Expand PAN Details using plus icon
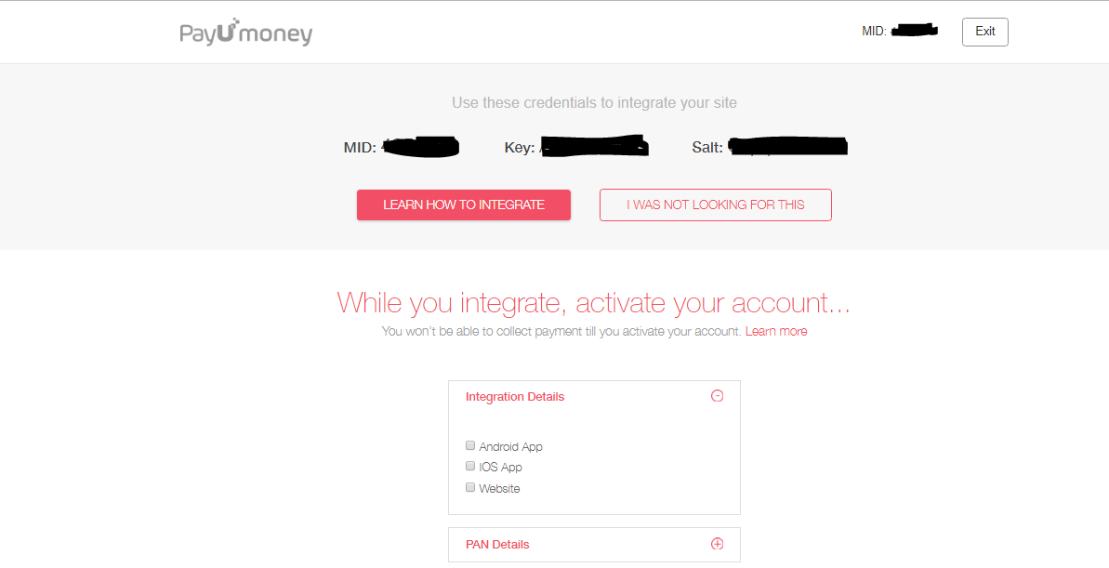1109x568 pixels. click(717, 544)
